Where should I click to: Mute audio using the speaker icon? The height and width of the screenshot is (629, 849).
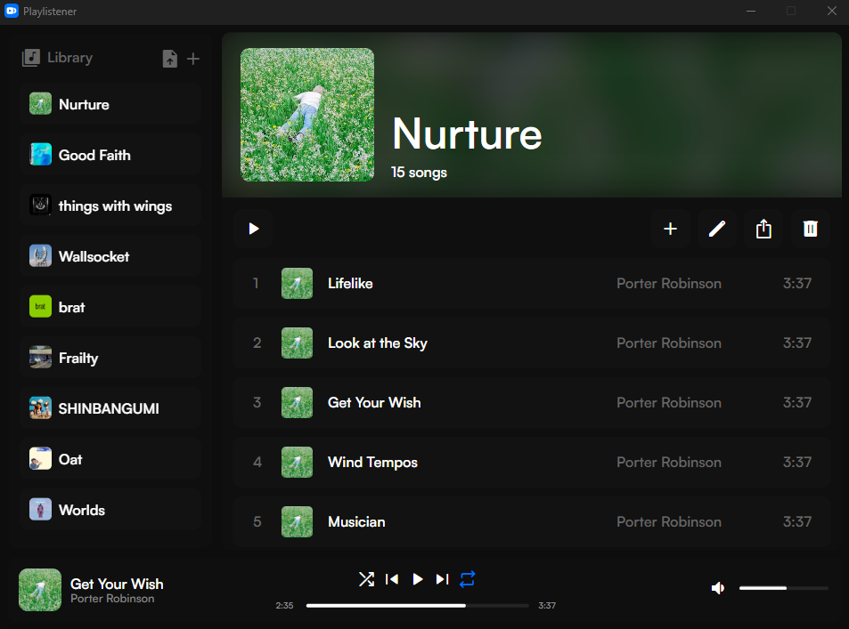[x=717, y=588]
